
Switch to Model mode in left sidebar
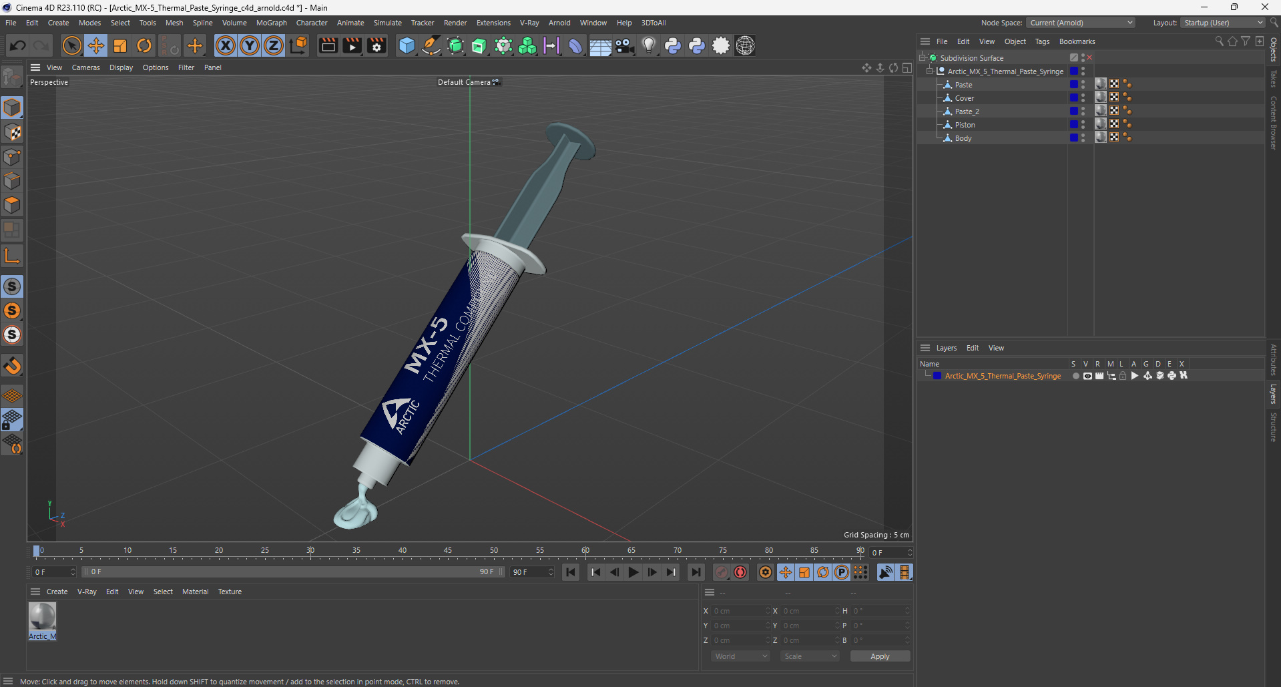click(x=12, y=107)
